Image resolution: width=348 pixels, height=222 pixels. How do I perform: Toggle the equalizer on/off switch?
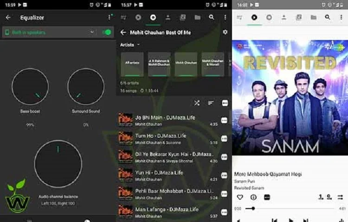[x=107, y=32]
